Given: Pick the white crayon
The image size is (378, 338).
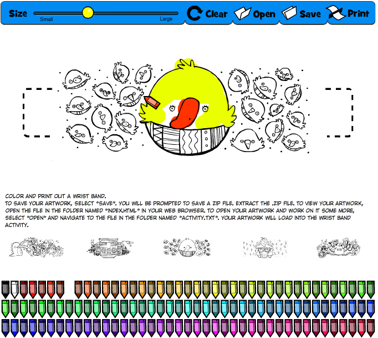Looking at the screenshot, I should coord(14,289).
